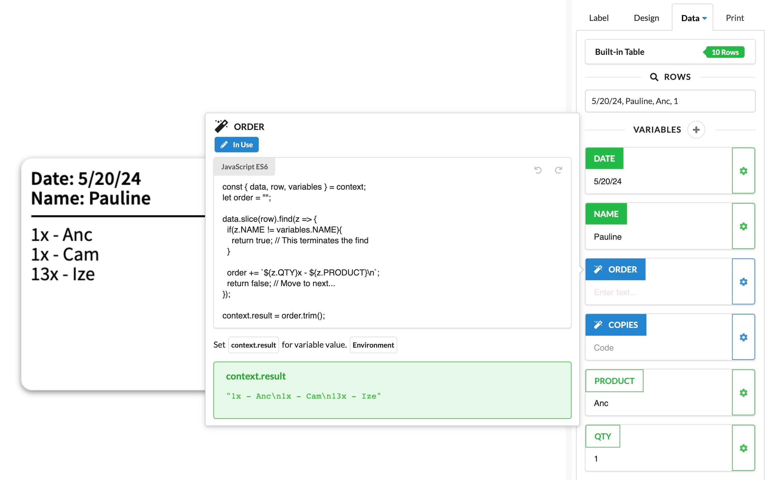This screenshot has height=480, width=767.
Task: Open settings gear for QTY variable
Action: click(x=743, y=448)
